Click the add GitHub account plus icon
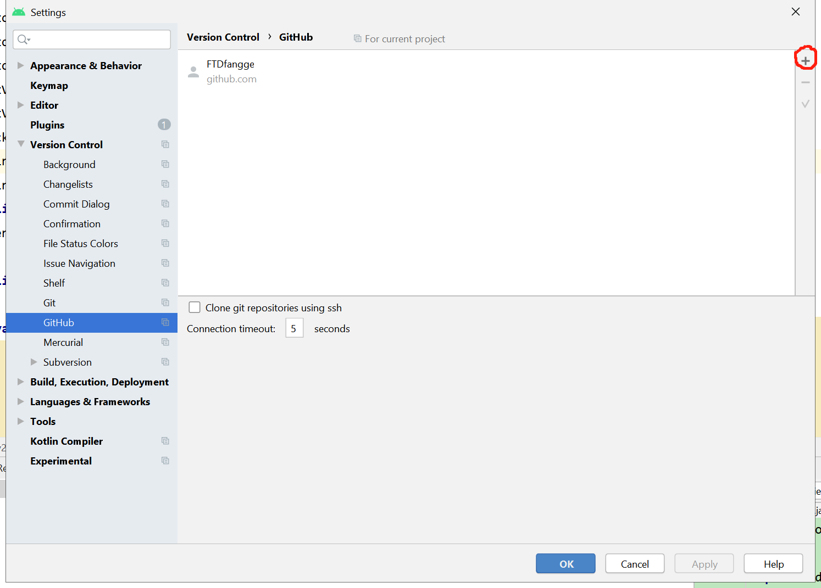Screen dimensions: 821x588 tap(806, 61)
